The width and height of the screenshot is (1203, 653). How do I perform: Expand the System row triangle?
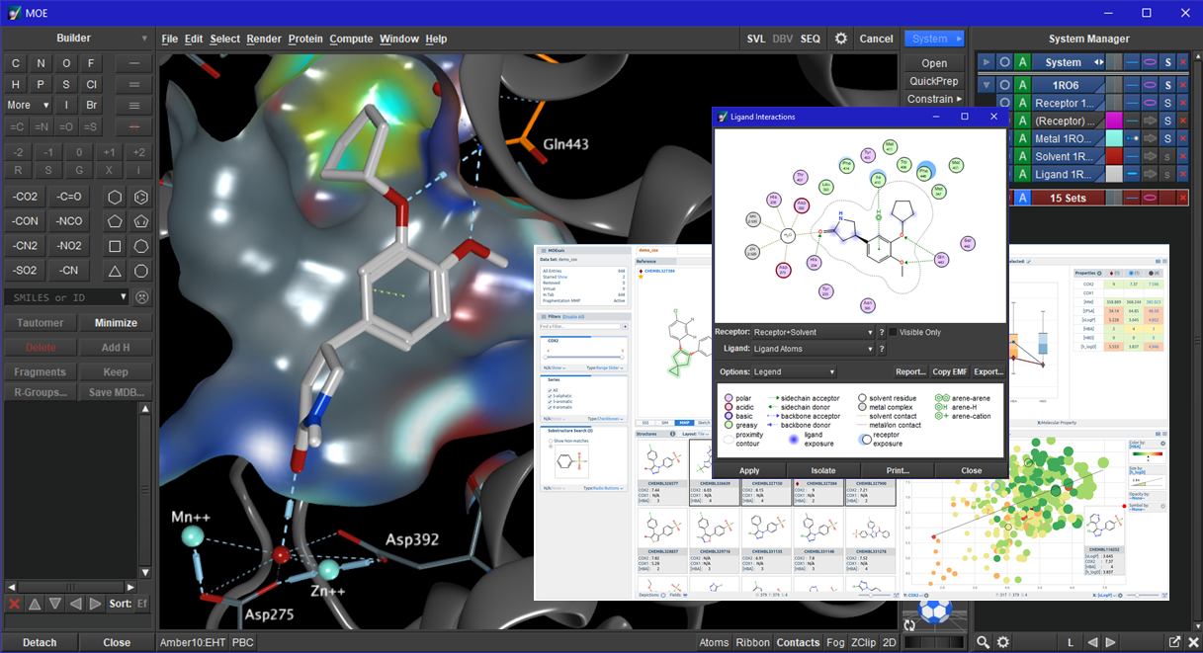tap(986, 62)
